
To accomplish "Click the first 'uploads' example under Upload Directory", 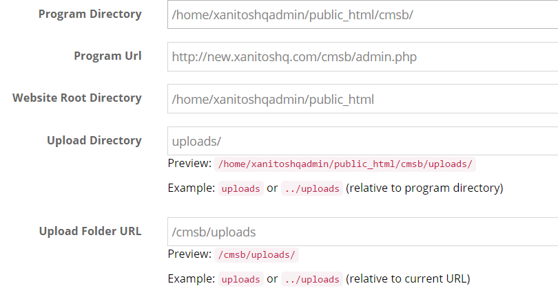I will (240, 189).
